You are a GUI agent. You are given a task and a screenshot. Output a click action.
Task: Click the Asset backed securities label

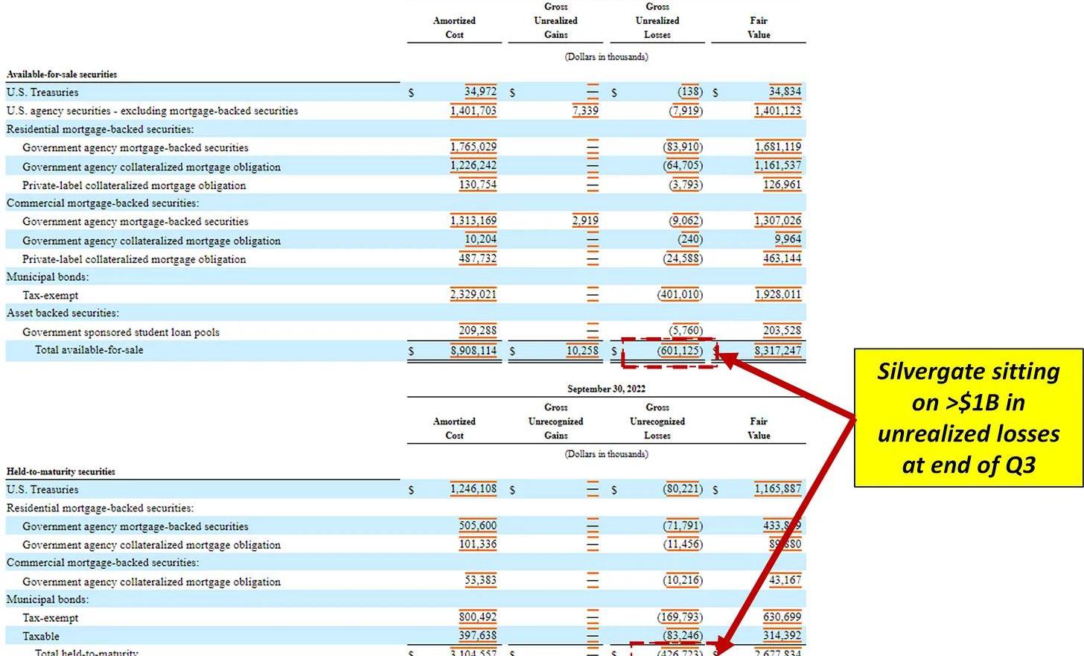click(x=63, y=313)
